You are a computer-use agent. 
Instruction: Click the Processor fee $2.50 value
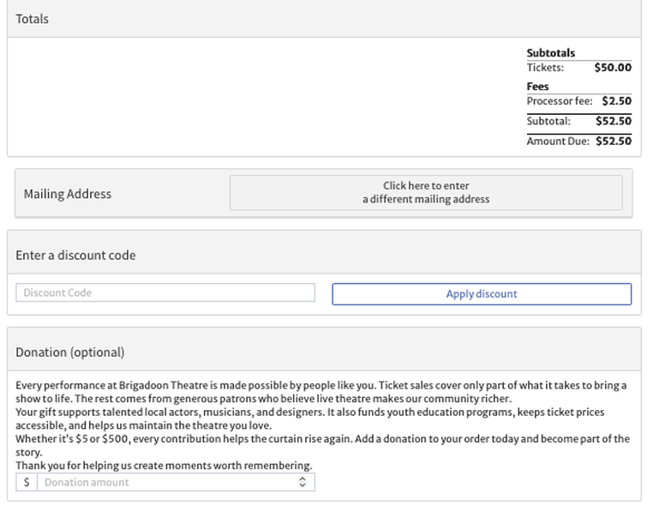(x=617, y=101)
